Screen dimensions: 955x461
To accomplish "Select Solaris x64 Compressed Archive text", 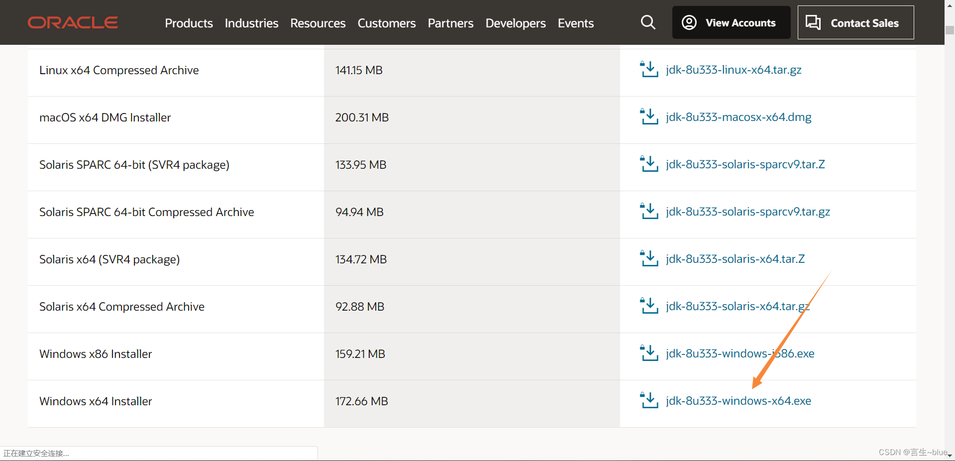I will [x=122, y=307].
